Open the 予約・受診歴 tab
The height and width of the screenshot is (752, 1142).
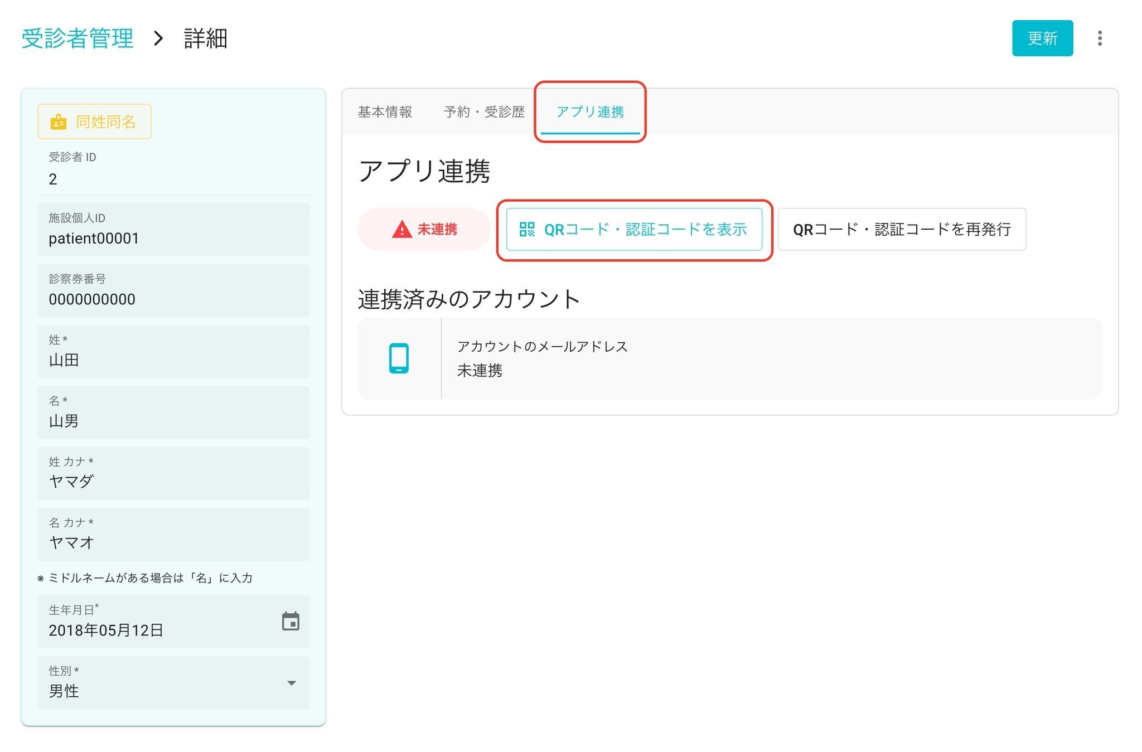pos(484,112)
